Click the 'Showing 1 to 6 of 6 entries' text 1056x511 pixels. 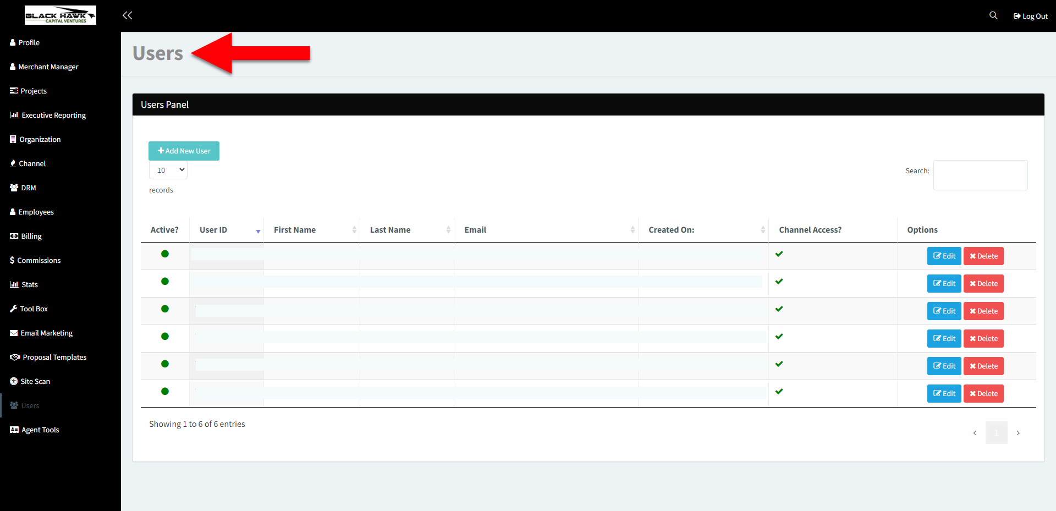click(197, 424)
